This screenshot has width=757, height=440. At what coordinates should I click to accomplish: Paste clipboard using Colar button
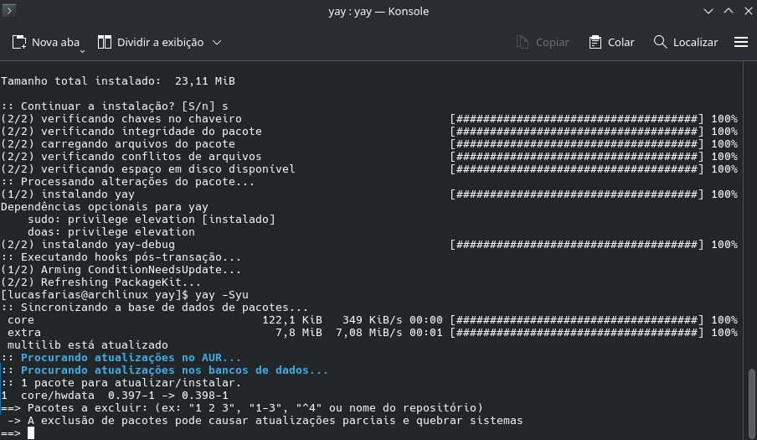pyautogui.click(x=611, y=42)
